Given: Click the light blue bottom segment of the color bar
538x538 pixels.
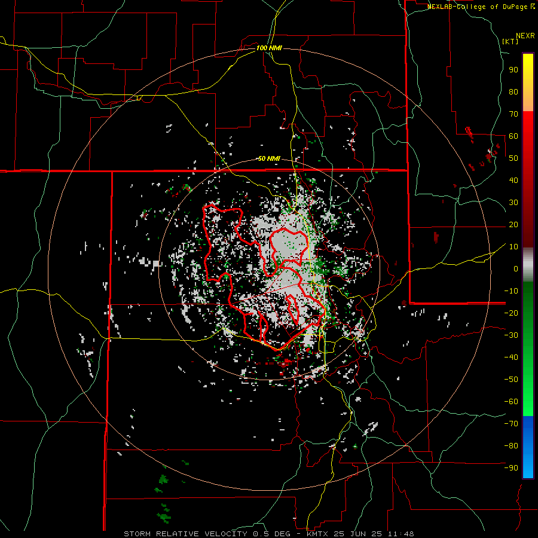Looking at the screenshot, I should point(528,467).
